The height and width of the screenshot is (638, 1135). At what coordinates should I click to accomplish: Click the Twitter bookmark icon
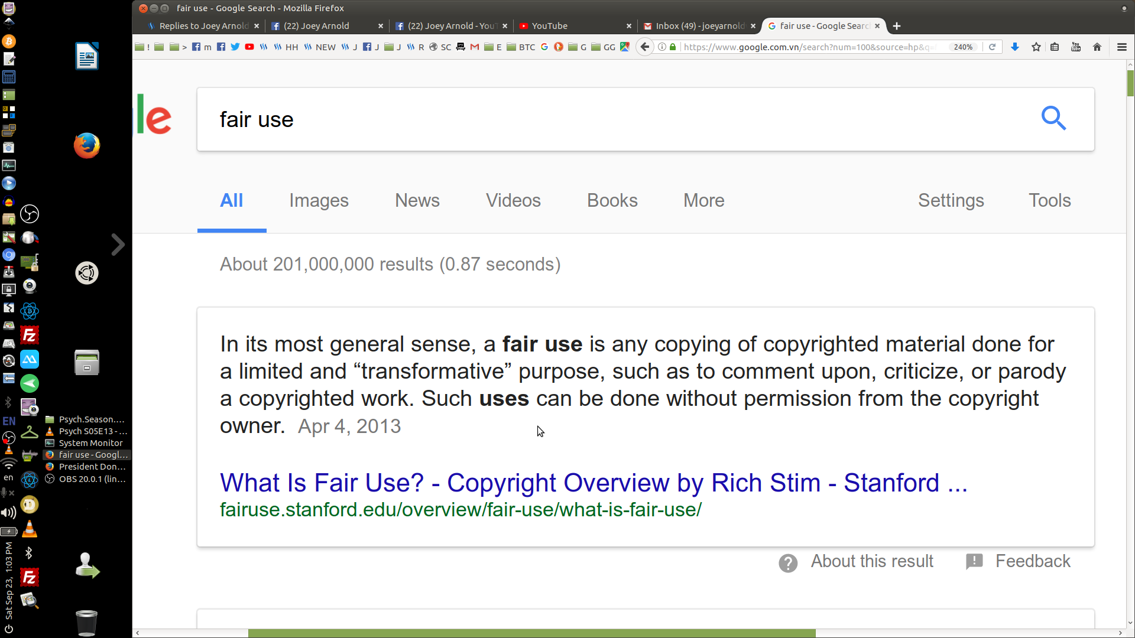(x=235, y=47)
